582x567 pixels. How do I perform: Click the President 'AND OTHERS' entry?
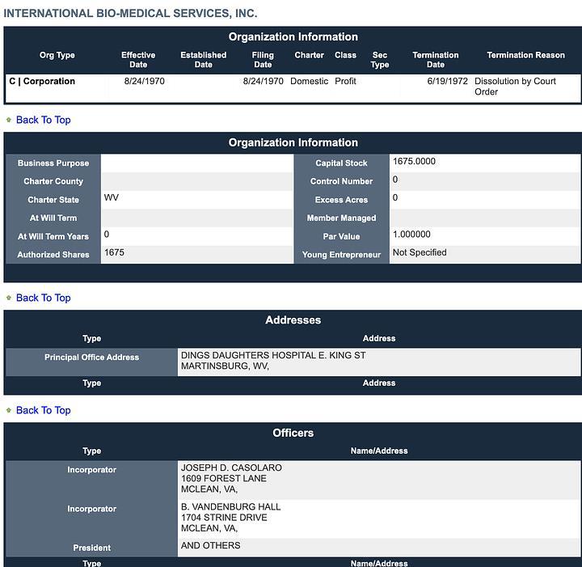(x=379, y=547)
